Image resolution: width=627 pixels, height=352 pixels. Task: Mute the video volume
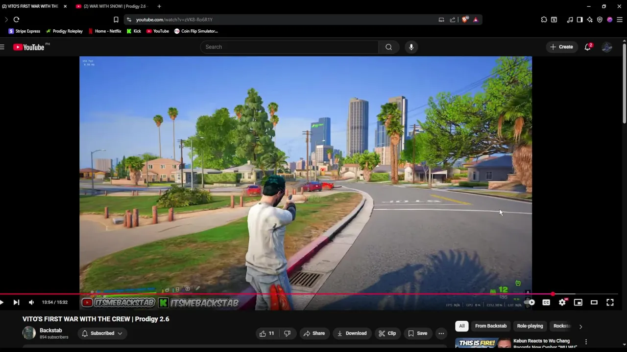tap(31, 302)
